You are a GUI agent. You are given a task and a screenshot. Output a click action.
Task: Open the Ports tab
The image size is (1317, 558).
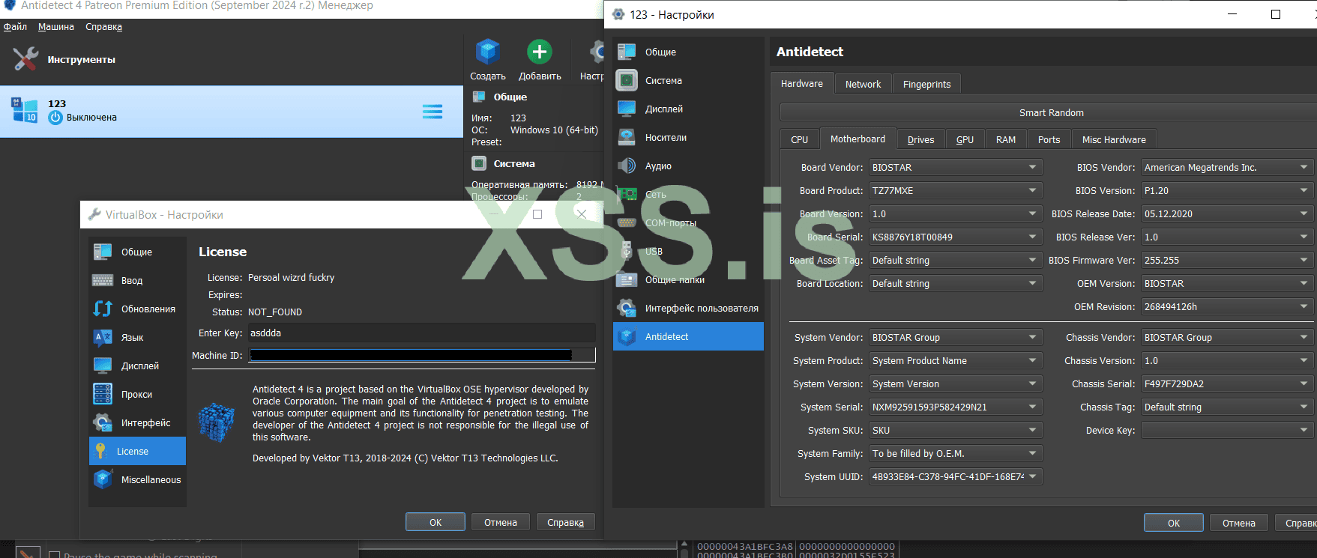(x=1049, y=139)
